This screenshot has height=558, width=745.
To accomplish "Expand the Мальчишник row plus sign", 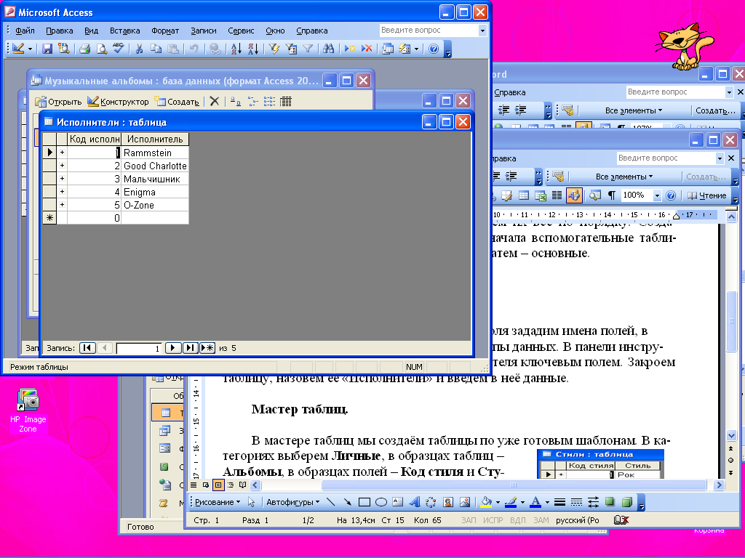I will 62,179.
